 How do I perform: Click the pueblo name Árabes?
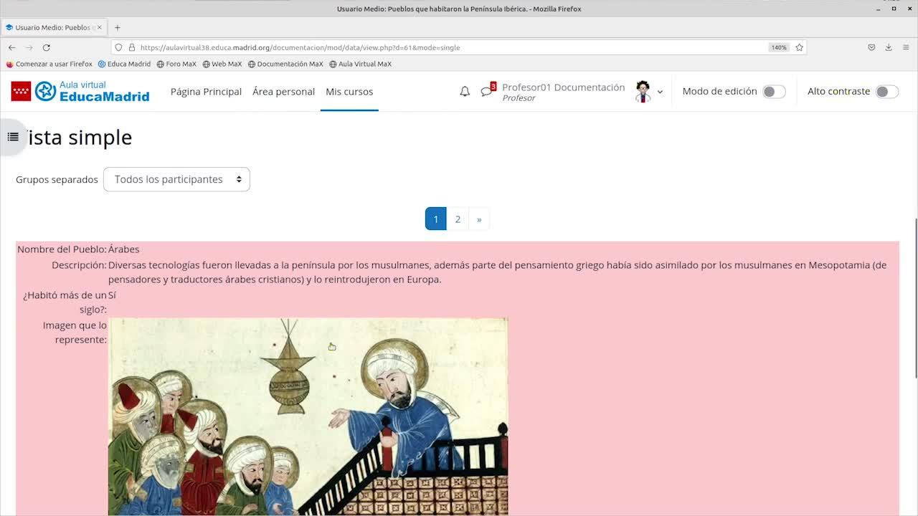tap(124, 249)
